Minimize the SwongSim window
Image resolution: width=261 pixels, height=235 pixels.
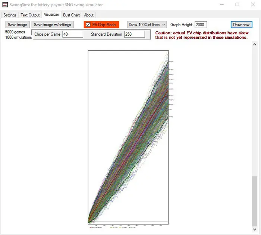(221, 5)
